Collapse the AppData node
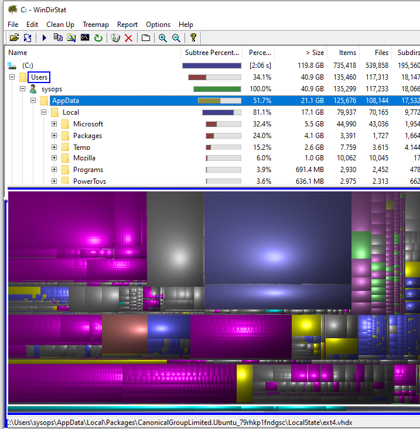 [x=33, y=101]
